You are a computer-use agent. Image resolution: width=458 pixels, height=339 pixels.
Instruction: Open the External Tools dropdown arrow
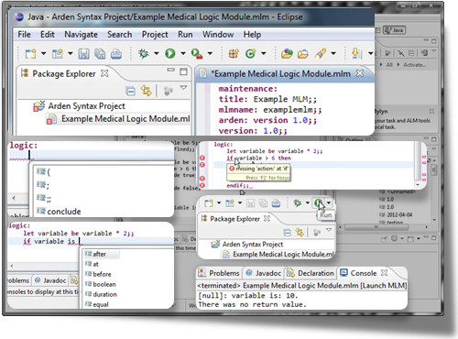(210, 54)
